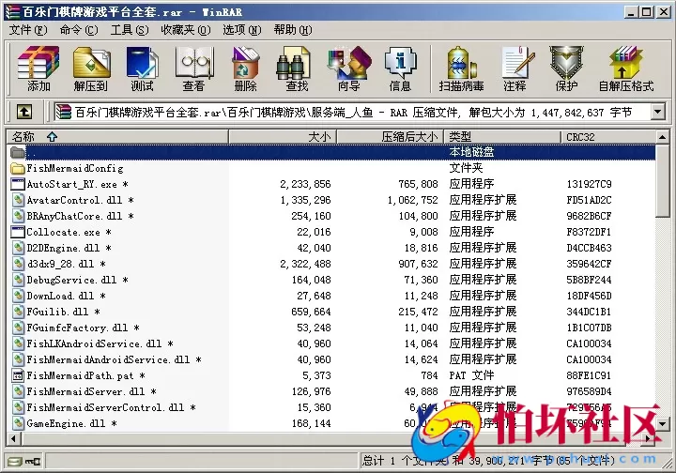This screenshot has height=473, width=676.
Task: Open the 命令(C) menu
Action: (79, 30)
